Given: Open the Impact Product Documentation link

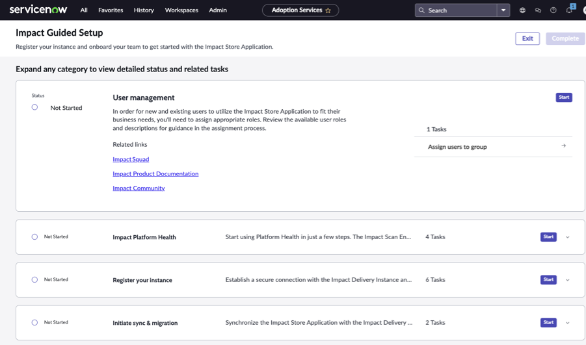Looking at the screenshot, I should (155, 174).
